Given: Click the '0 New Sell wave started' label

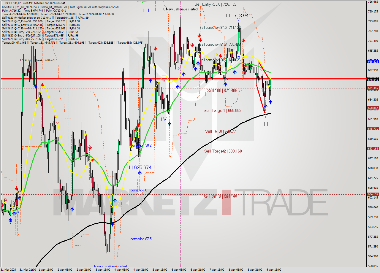Looking at the screenshot, I should pos(180,9).
